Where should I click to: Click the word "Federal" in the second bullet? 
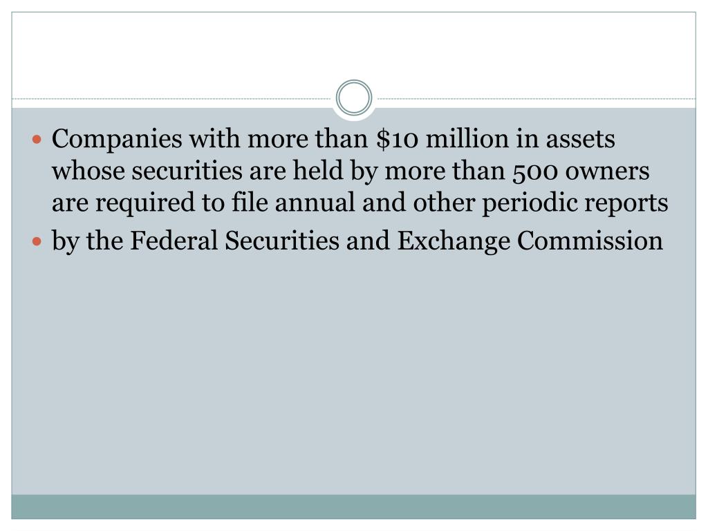coord(174,240)
